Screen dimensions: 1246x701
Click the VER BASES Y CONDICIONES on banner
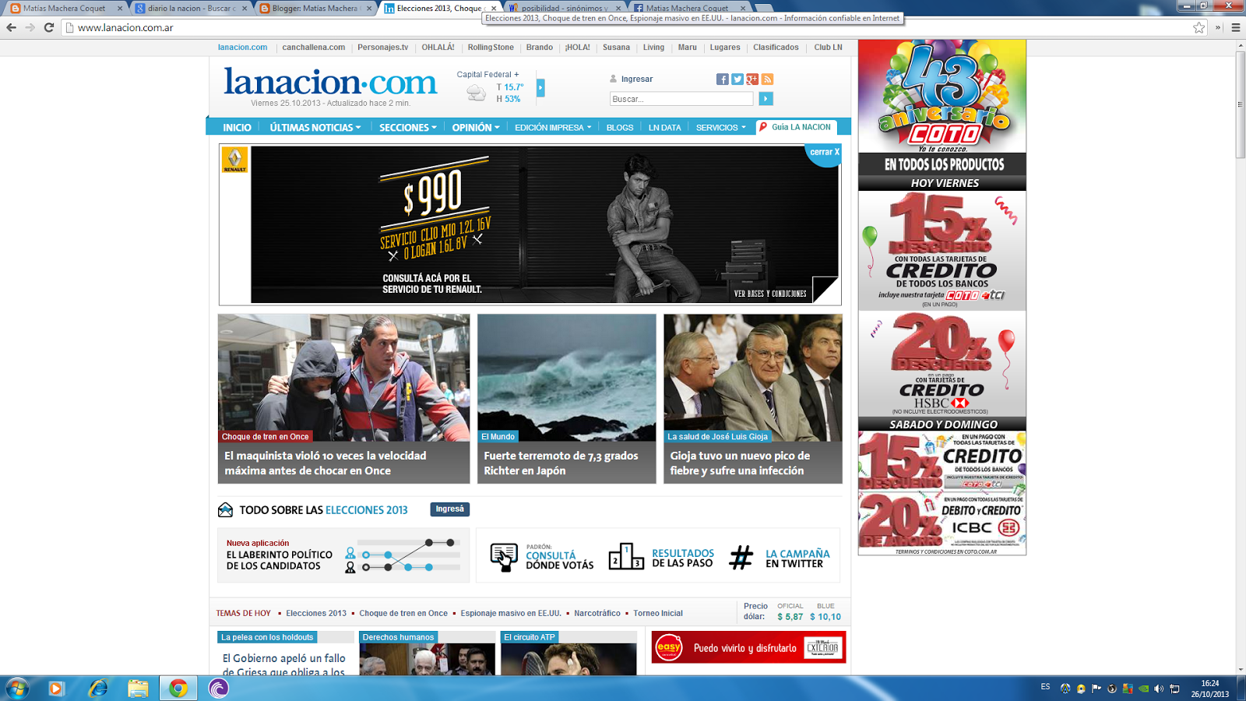(x=770, y=294)
